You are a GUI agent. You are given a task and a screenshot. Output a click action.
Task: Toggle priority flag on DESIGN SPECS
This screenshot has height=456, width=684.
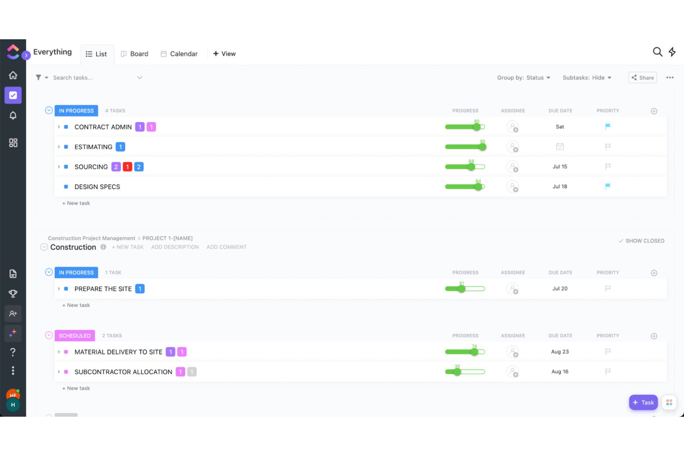click(608, 186)
